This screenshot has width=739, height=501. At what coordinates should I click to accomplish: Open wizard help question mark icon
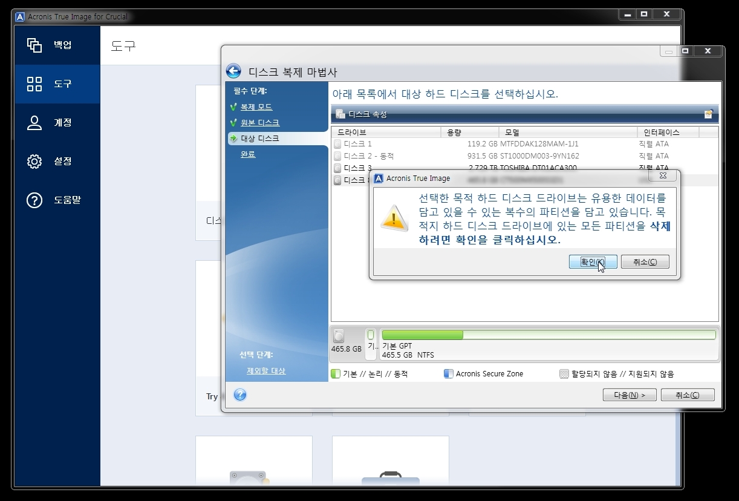pos(240,395)
